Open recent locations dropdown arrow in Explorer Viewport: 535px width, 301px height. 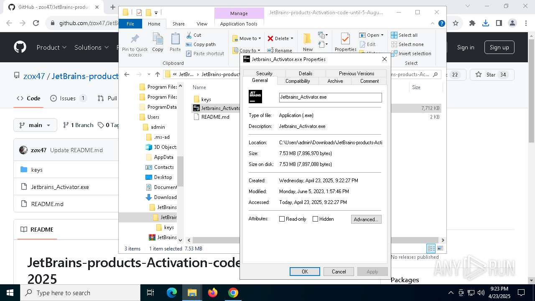click(149, 74)
